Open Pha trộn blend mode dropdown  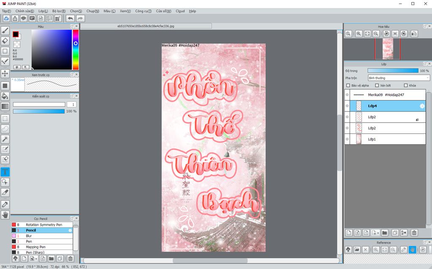(399, 78)
